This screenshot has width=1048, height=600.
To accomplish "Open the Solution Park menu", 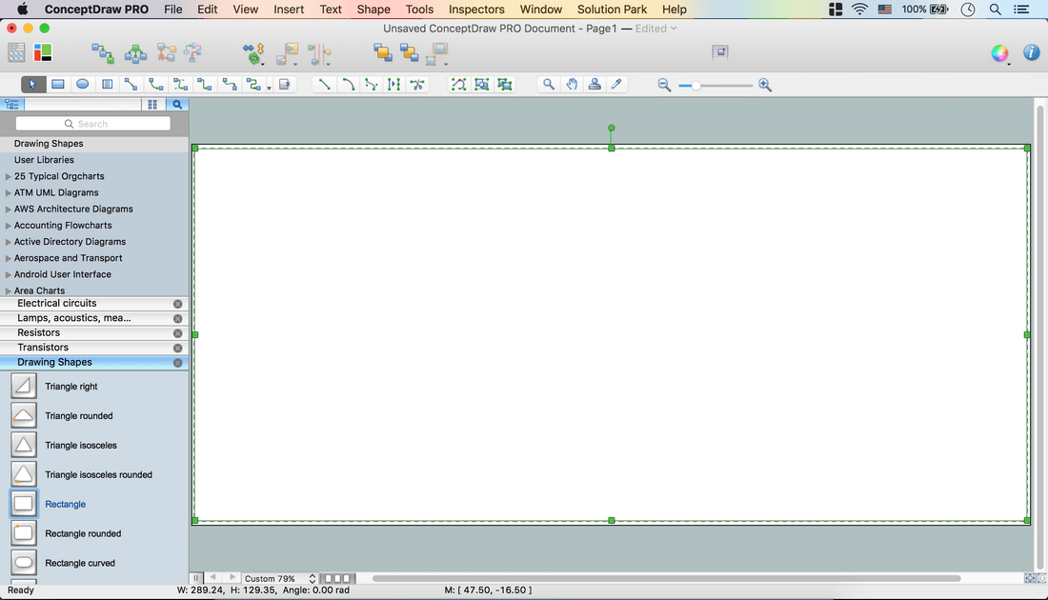I will click(x=613, y=10).
